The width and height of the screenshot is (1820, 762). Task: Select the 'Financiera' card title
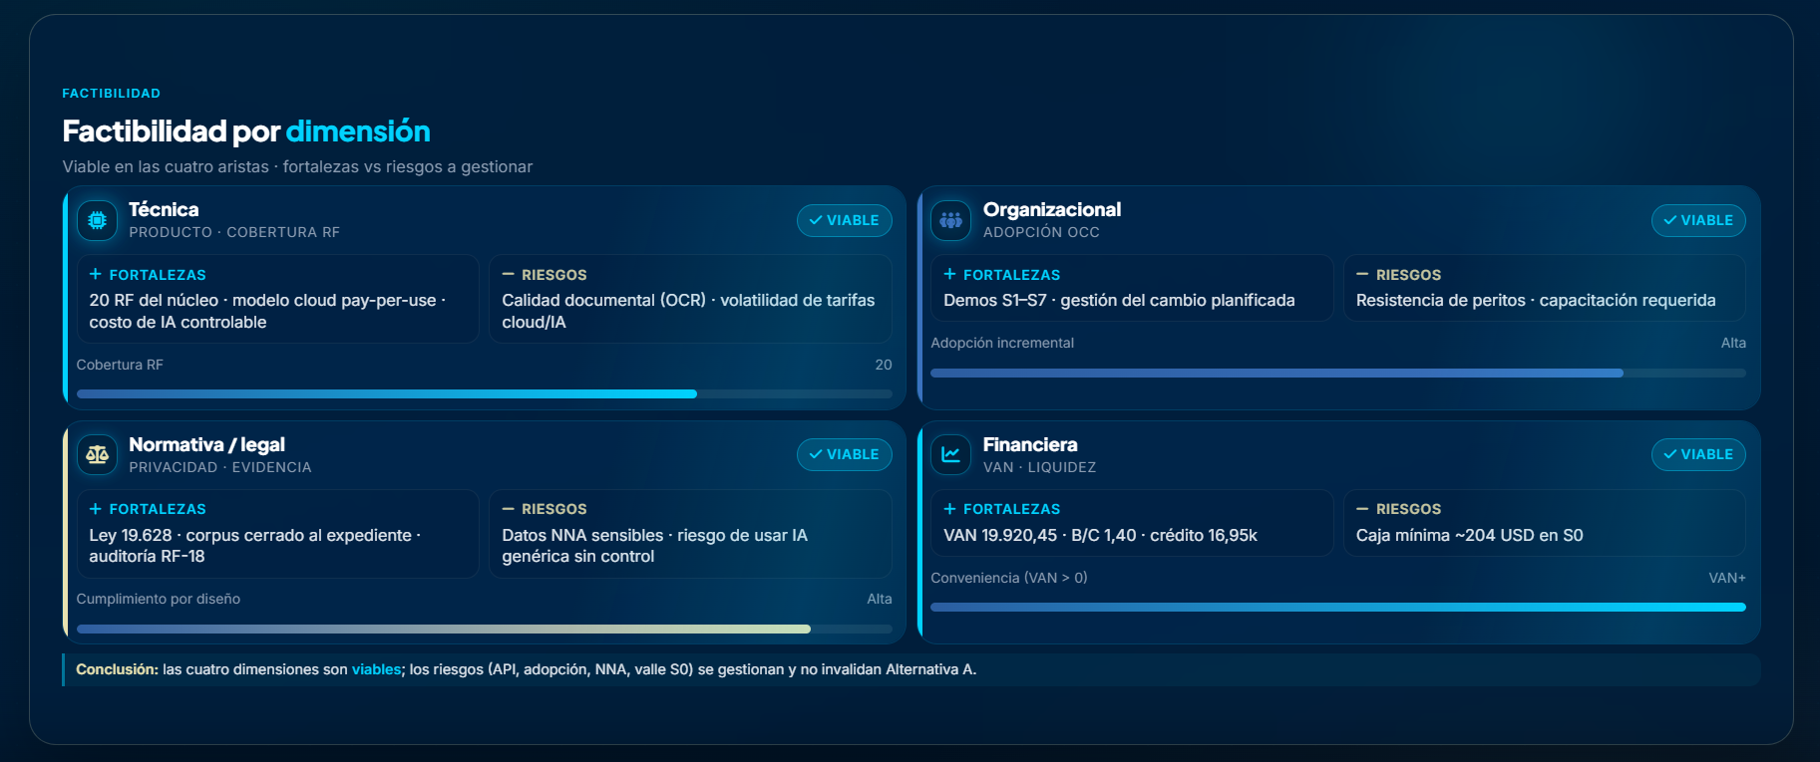click(x=1030, y=444)
